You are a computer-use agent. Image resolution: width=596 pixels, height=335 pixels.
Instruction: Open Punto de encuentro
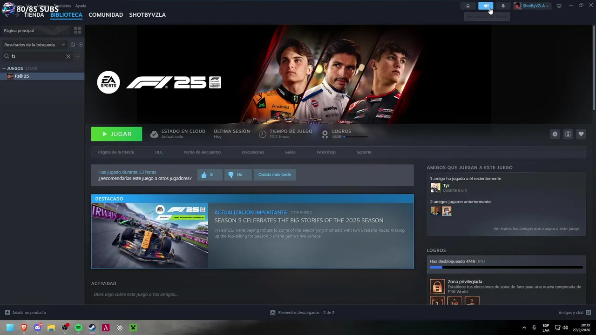202,152
